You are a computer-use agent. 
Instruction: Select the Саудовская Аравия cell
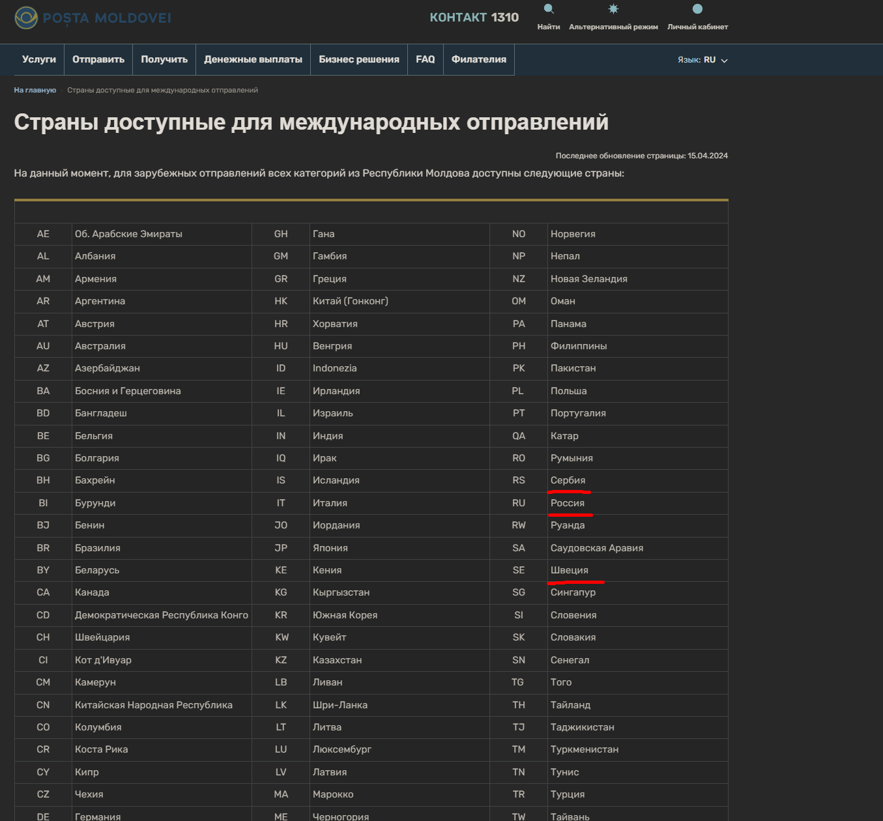(638, 548)
